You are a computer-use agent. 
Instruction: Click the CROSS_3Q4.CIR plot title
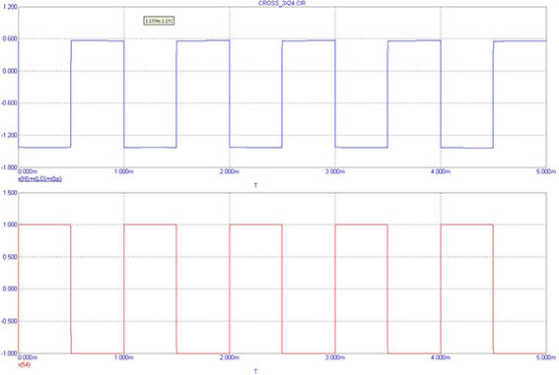pos(282,3)
